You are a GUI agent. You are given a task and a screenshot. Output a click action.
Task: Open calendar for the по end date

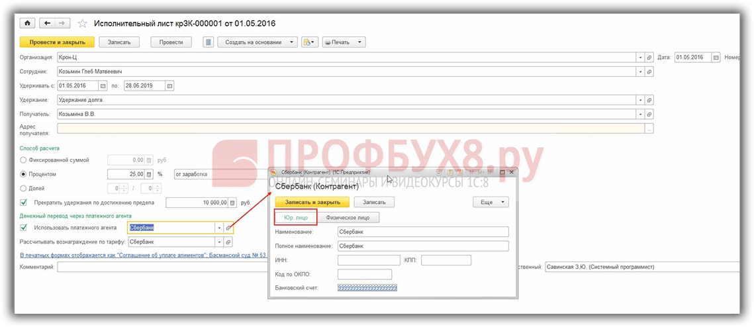pos(169,86)
